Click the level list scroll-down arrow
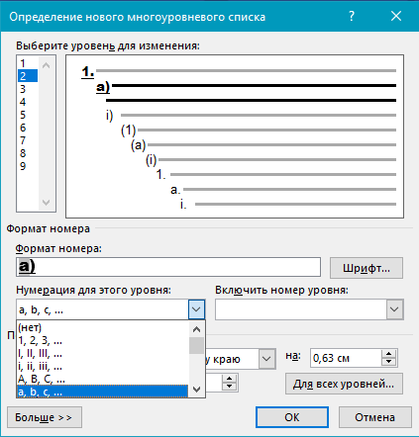Screen dimensions: 419x437 coord(47,203)
